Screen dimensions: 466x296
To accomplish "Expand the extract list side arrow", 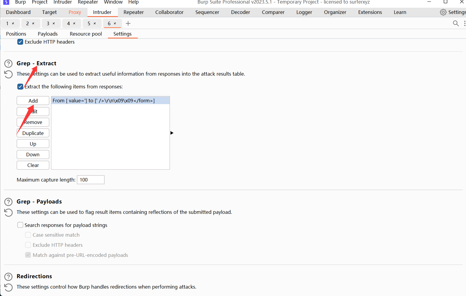I will point(172,133).
